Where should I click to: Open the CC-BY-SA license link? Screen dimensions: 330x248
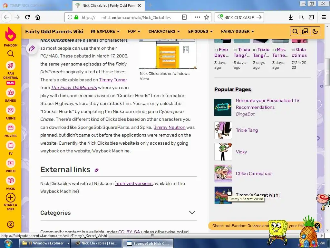pos(129,231)
